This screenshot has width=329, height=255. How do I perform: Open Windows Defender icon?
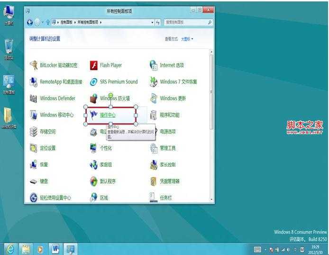point(34,99)
